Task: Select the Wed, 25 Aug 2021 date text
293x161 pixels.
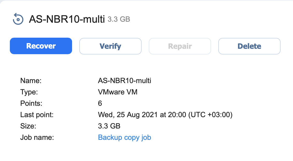Action: click(x=128, y=115)
